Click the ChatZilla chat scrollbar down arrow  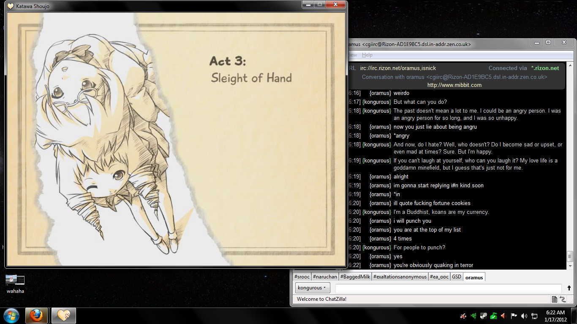point(569,266)
